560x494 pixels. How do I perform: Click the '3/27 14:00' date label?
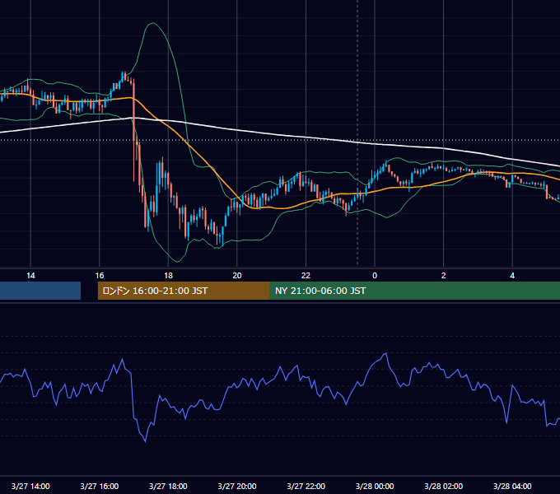click(x=30, y=486)
